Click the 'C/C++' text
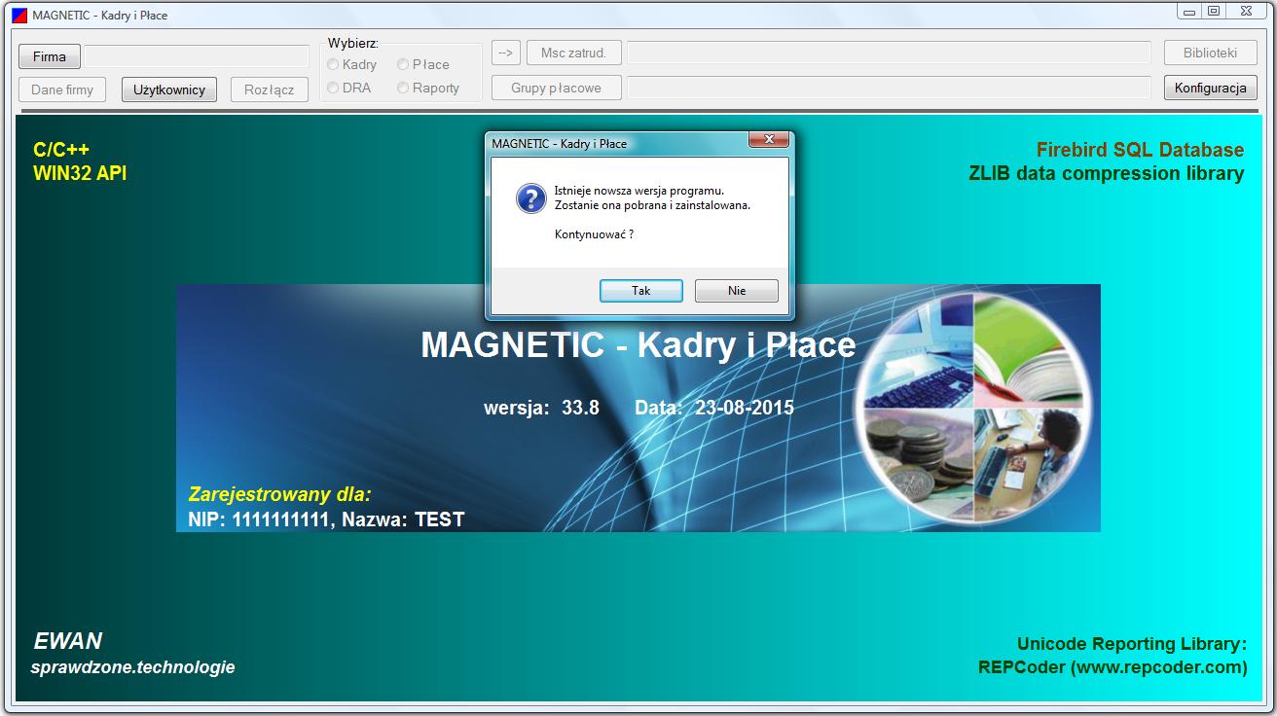The image size is (1277, 716). [61, 150]
